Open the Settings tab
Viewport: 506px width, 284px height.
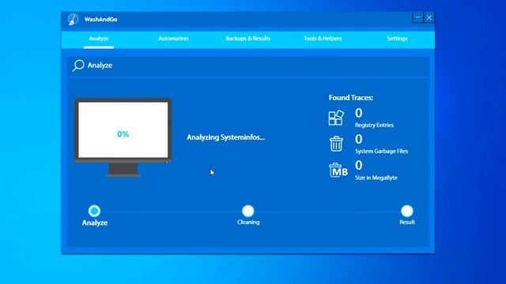(x=397, y=39)
